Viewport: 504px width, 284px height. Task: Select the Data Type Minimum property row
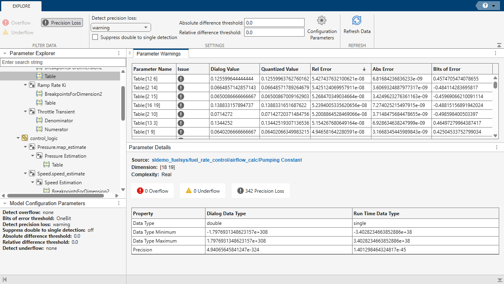coord(315,232)
